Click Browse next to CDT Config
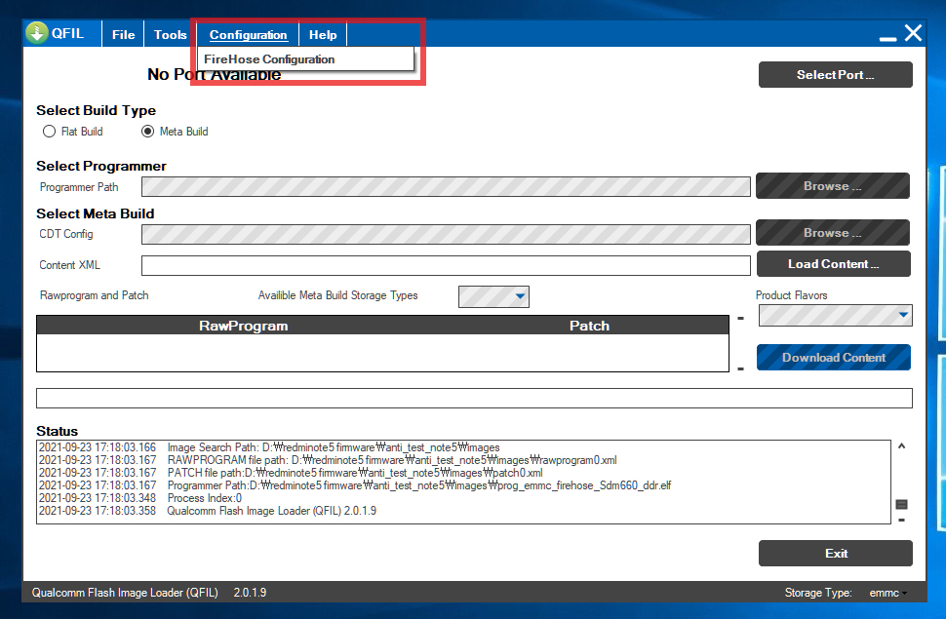The height and width of the screenshot is (619, 946). 833,233
